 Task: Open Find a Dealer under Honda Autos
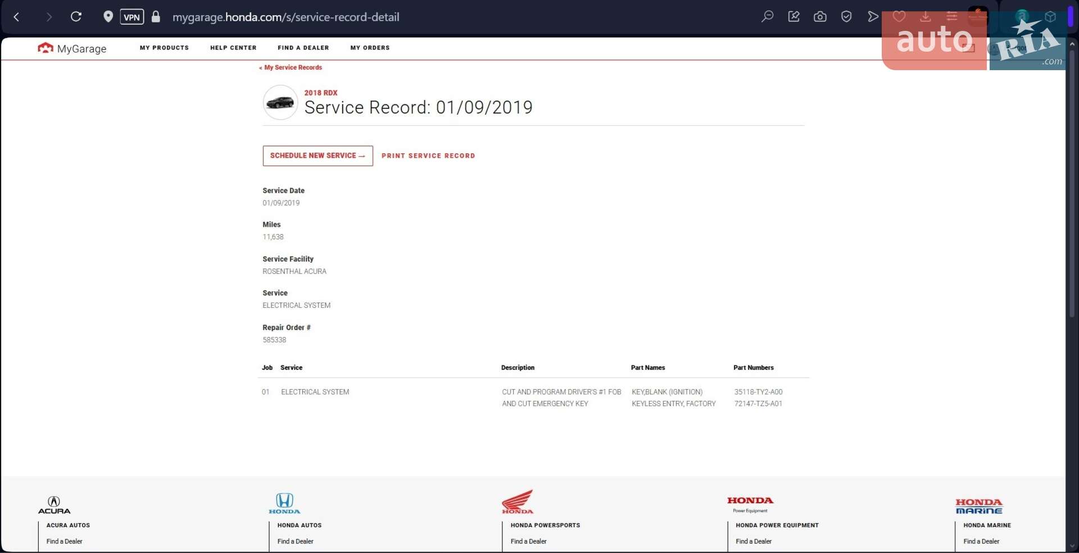click(295, 541)
